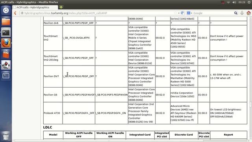Select the \_SB.PCI0.P0P3.PEGP.NVON handle
252x142 pixels.
111,95
